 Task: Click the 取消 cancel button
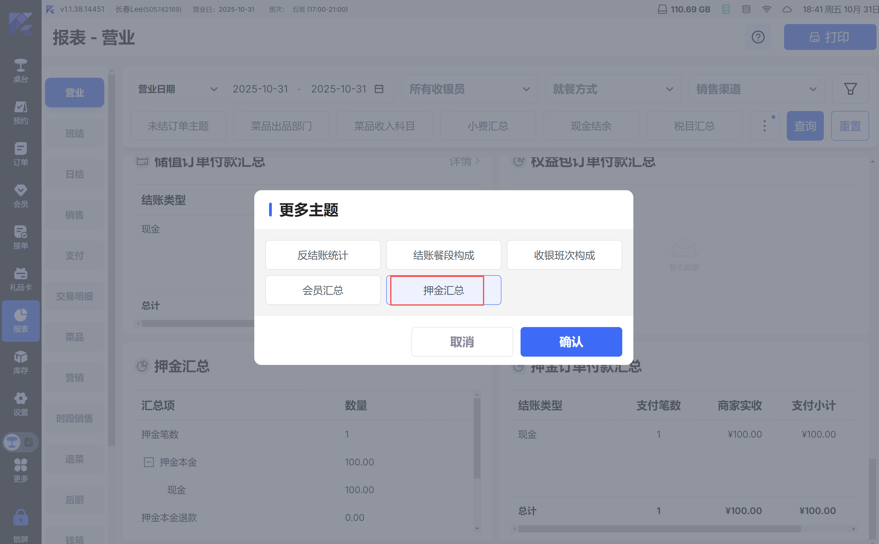coord(462,341)
